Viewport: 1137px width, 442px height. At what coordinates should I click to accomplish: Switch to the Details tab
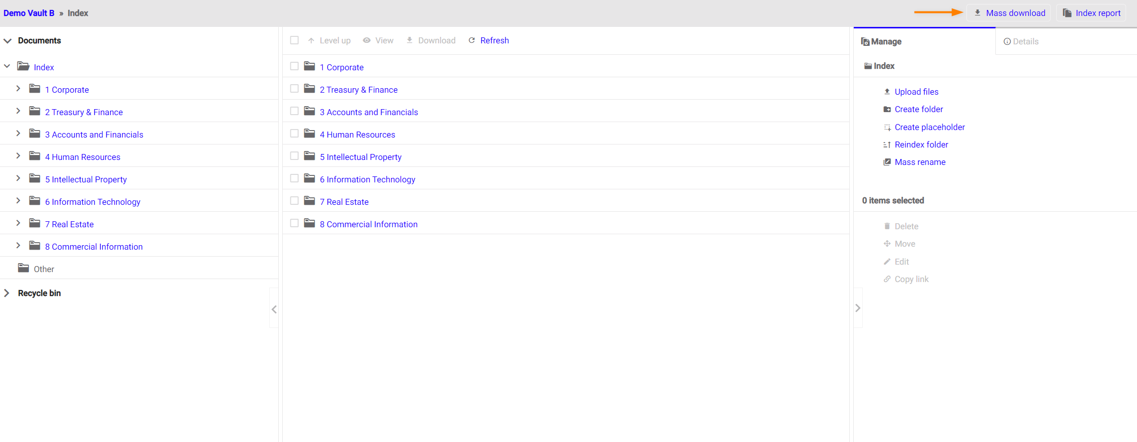pos(1021,41)
